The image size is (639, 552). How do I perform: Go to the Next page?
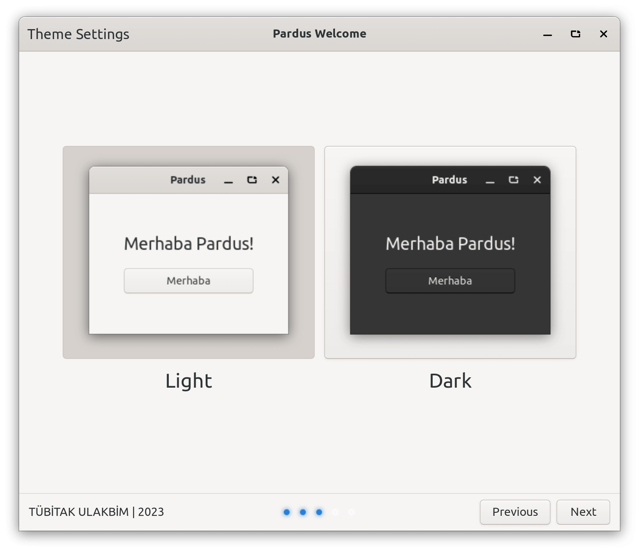(x=583, y=512)
